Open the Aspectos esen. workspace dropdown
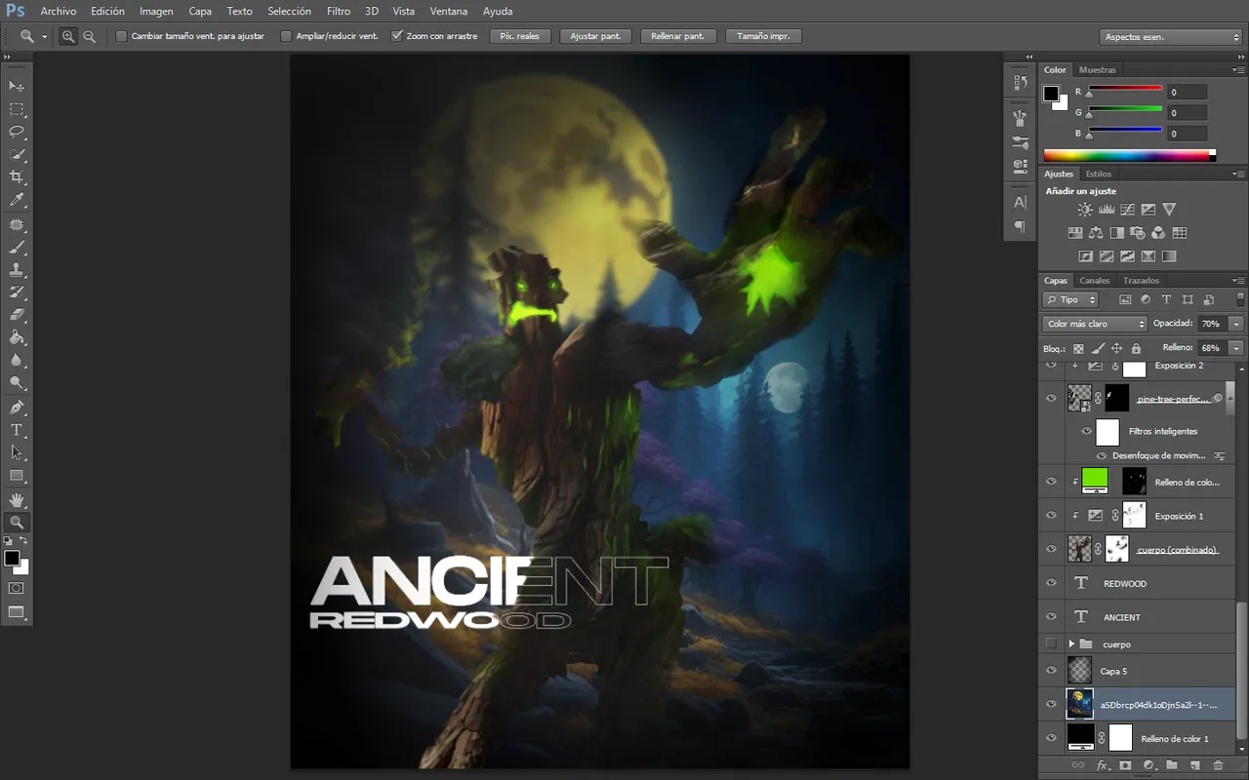 [x=1171, y=37]
